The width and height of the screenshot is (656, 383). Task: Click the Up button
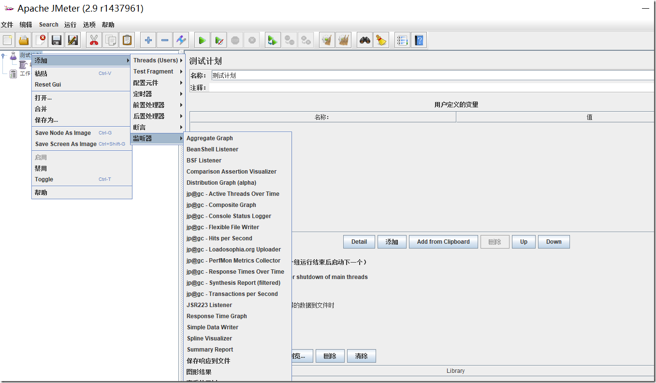524,242
